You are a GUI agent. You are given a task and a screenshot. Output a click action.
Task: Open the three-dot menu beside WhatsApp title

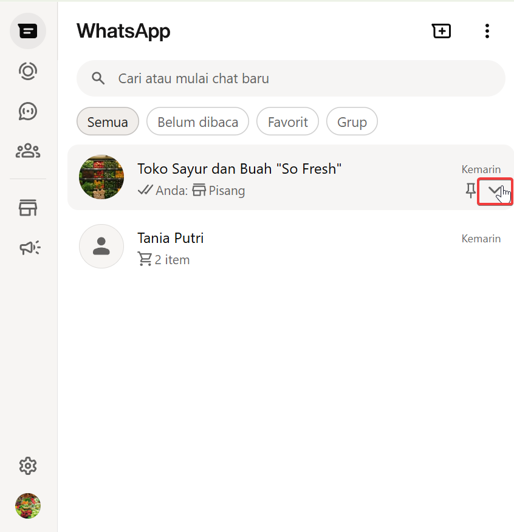pyautogui.click(x=487, y=31)
